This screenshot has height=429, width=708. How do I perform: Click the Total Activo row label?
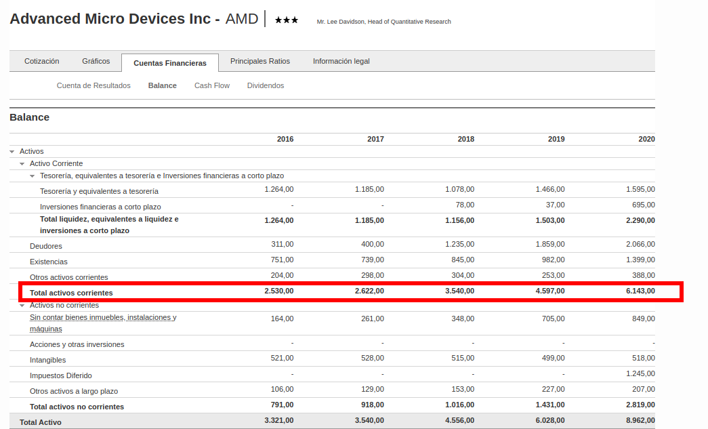point(41,422)
